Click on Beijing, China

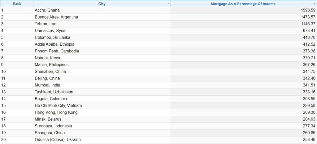pyautogui.click(x=47, y=78)
